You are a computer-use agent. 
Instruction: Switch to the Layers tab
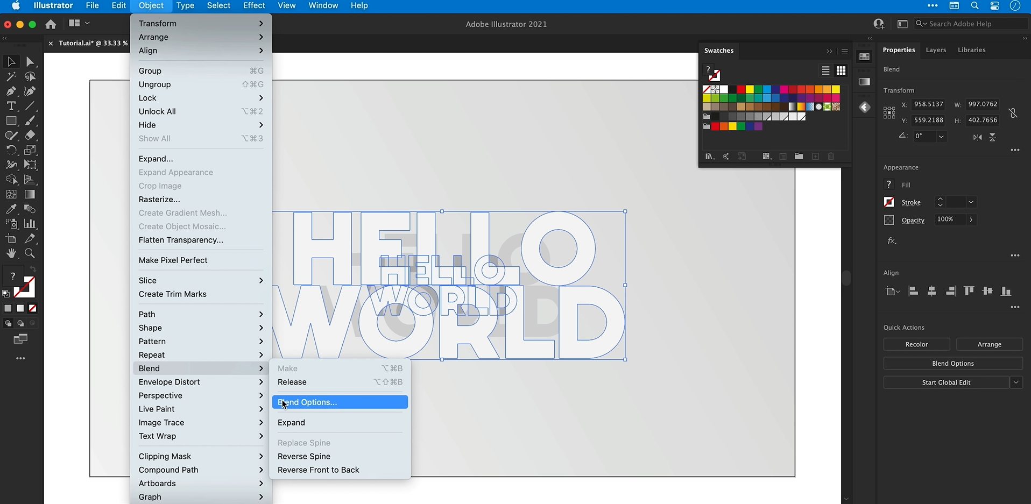pyautogui.click(x=936, y=50)
